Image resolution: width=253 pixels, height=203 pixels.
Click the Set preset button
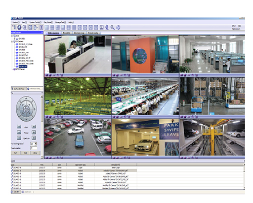tap(16, 153)
